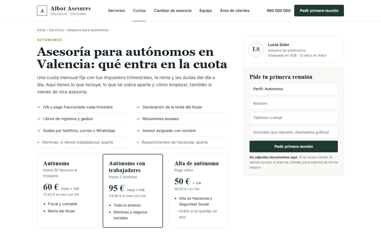Select the Autónomo 60 € plan card
381x238 pixels.
point(67,191)
